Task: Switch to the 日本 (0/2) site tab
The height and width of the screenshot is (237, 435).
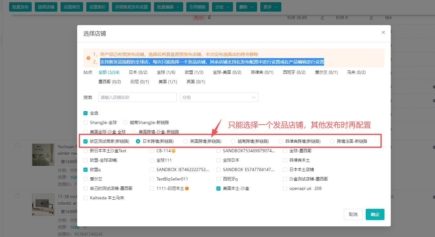Action: (138, 72)
